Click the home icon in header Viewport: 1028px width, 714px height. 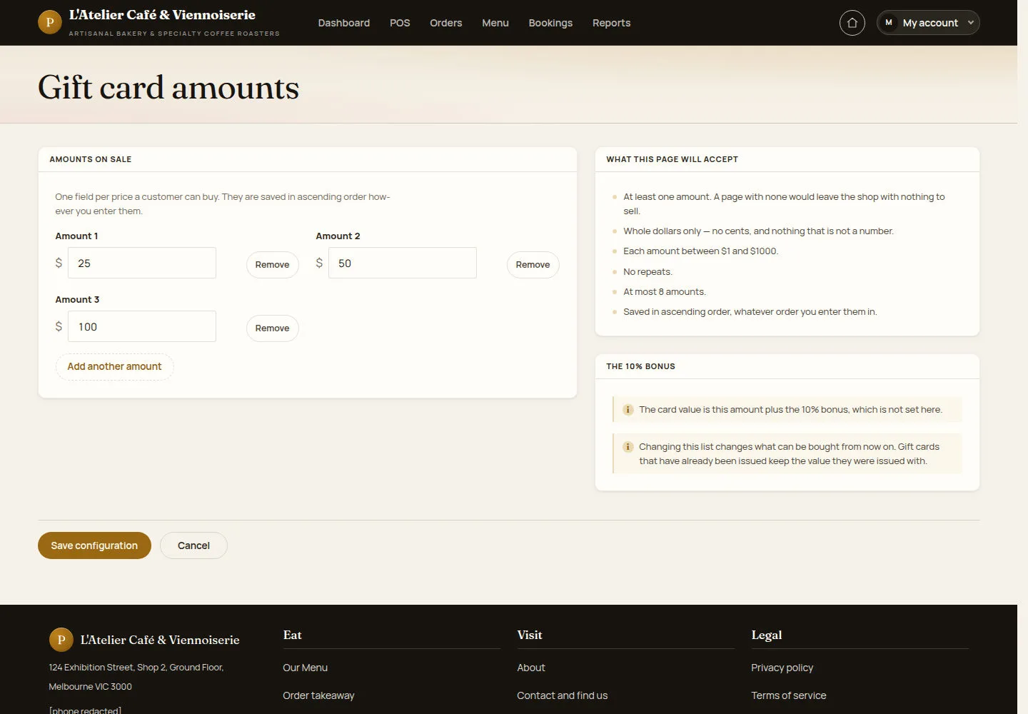coord(852,23)
